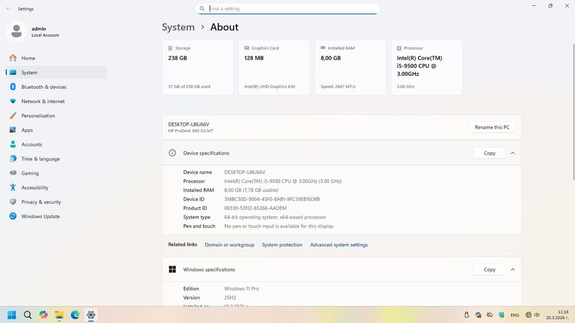This screenshot has height=323, width=575.
Task: Click the DESKTOP-L86J66V PC name heading
Action: 189,124
